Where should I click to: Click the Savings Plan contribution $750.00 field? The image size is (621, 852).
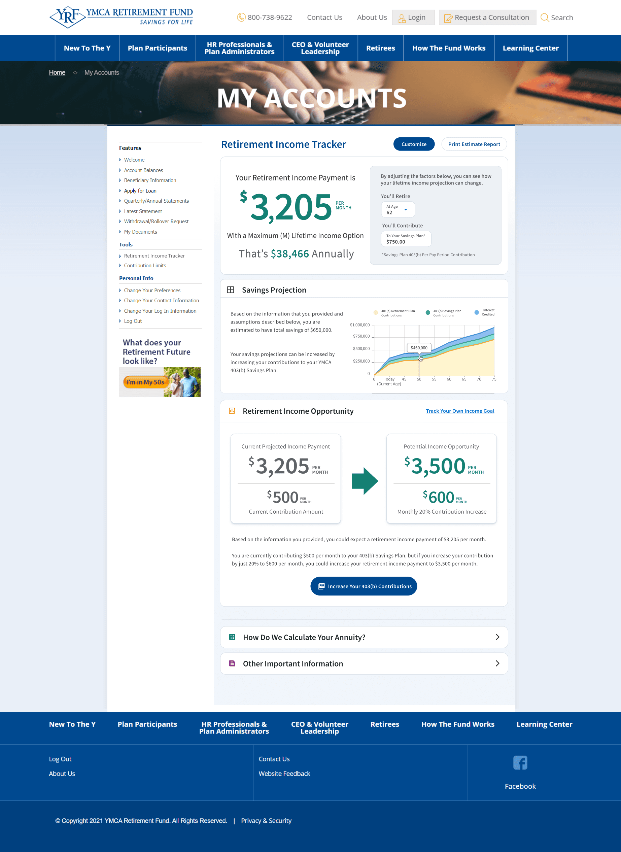[x=406, y=239]
